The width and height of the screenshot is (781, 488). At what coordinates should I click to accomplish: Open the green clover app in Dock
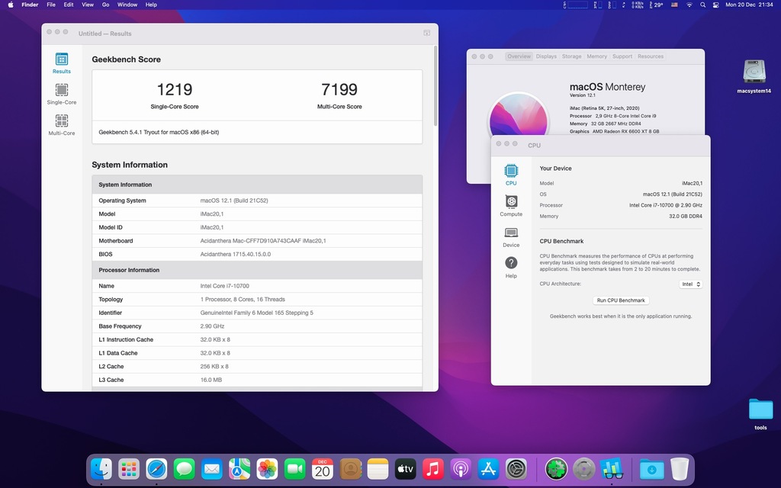point(556,469)
